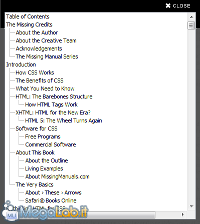Go to About the Author
This screenshot has height=224, width=200.
(x=37, y=32)
